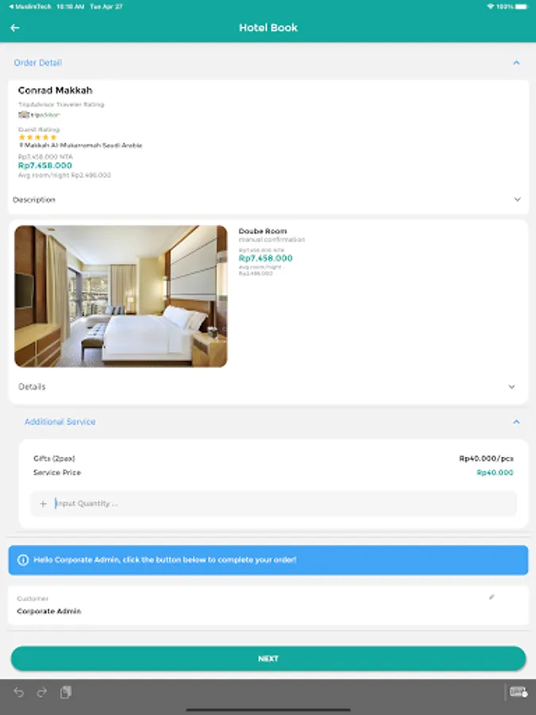Tap the redo icon in keyboard bar
The height and width of the screenshot is (715, 536).
[x=42, y=692]
